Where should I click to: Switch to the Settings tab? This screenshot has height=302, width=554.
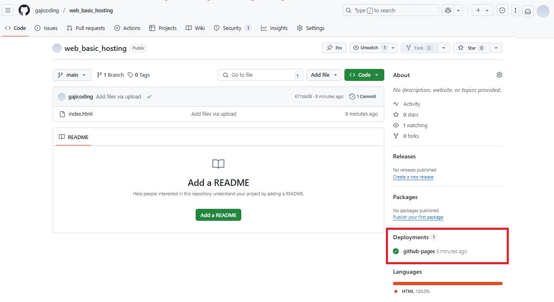(x=311, y=28)
